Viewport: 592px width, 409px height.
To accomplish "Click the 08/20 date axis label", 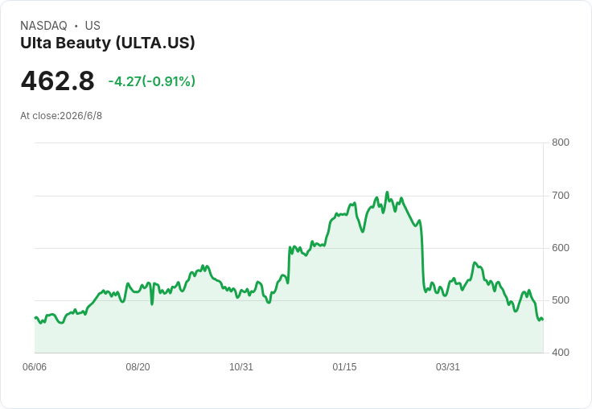I will (138, 367).
